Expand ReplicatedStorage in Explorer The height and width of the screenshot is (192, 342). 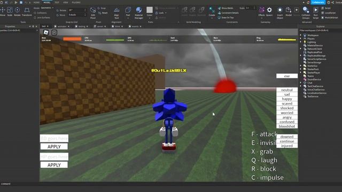[300, 55]
